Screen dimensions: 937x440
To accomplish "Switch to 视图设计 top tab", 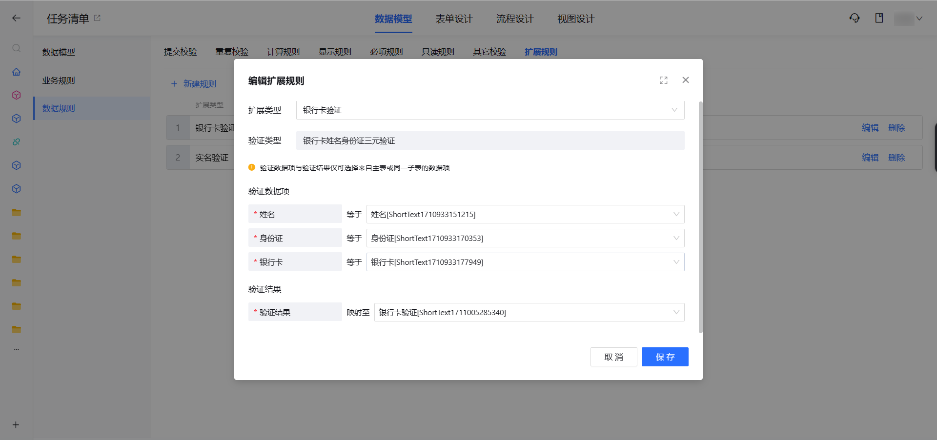I will point(576,19).
